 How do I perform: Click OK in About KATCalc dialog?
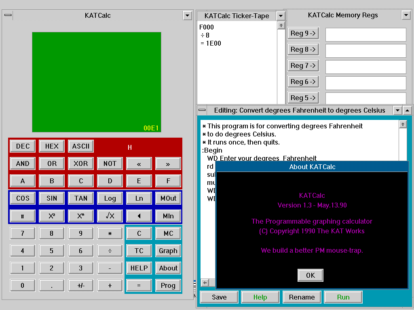pyautogui.click(x=310, y=275)
